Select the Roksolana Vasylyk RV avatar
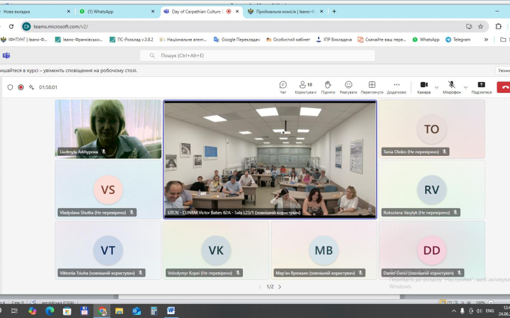 (x=432, y=190)
